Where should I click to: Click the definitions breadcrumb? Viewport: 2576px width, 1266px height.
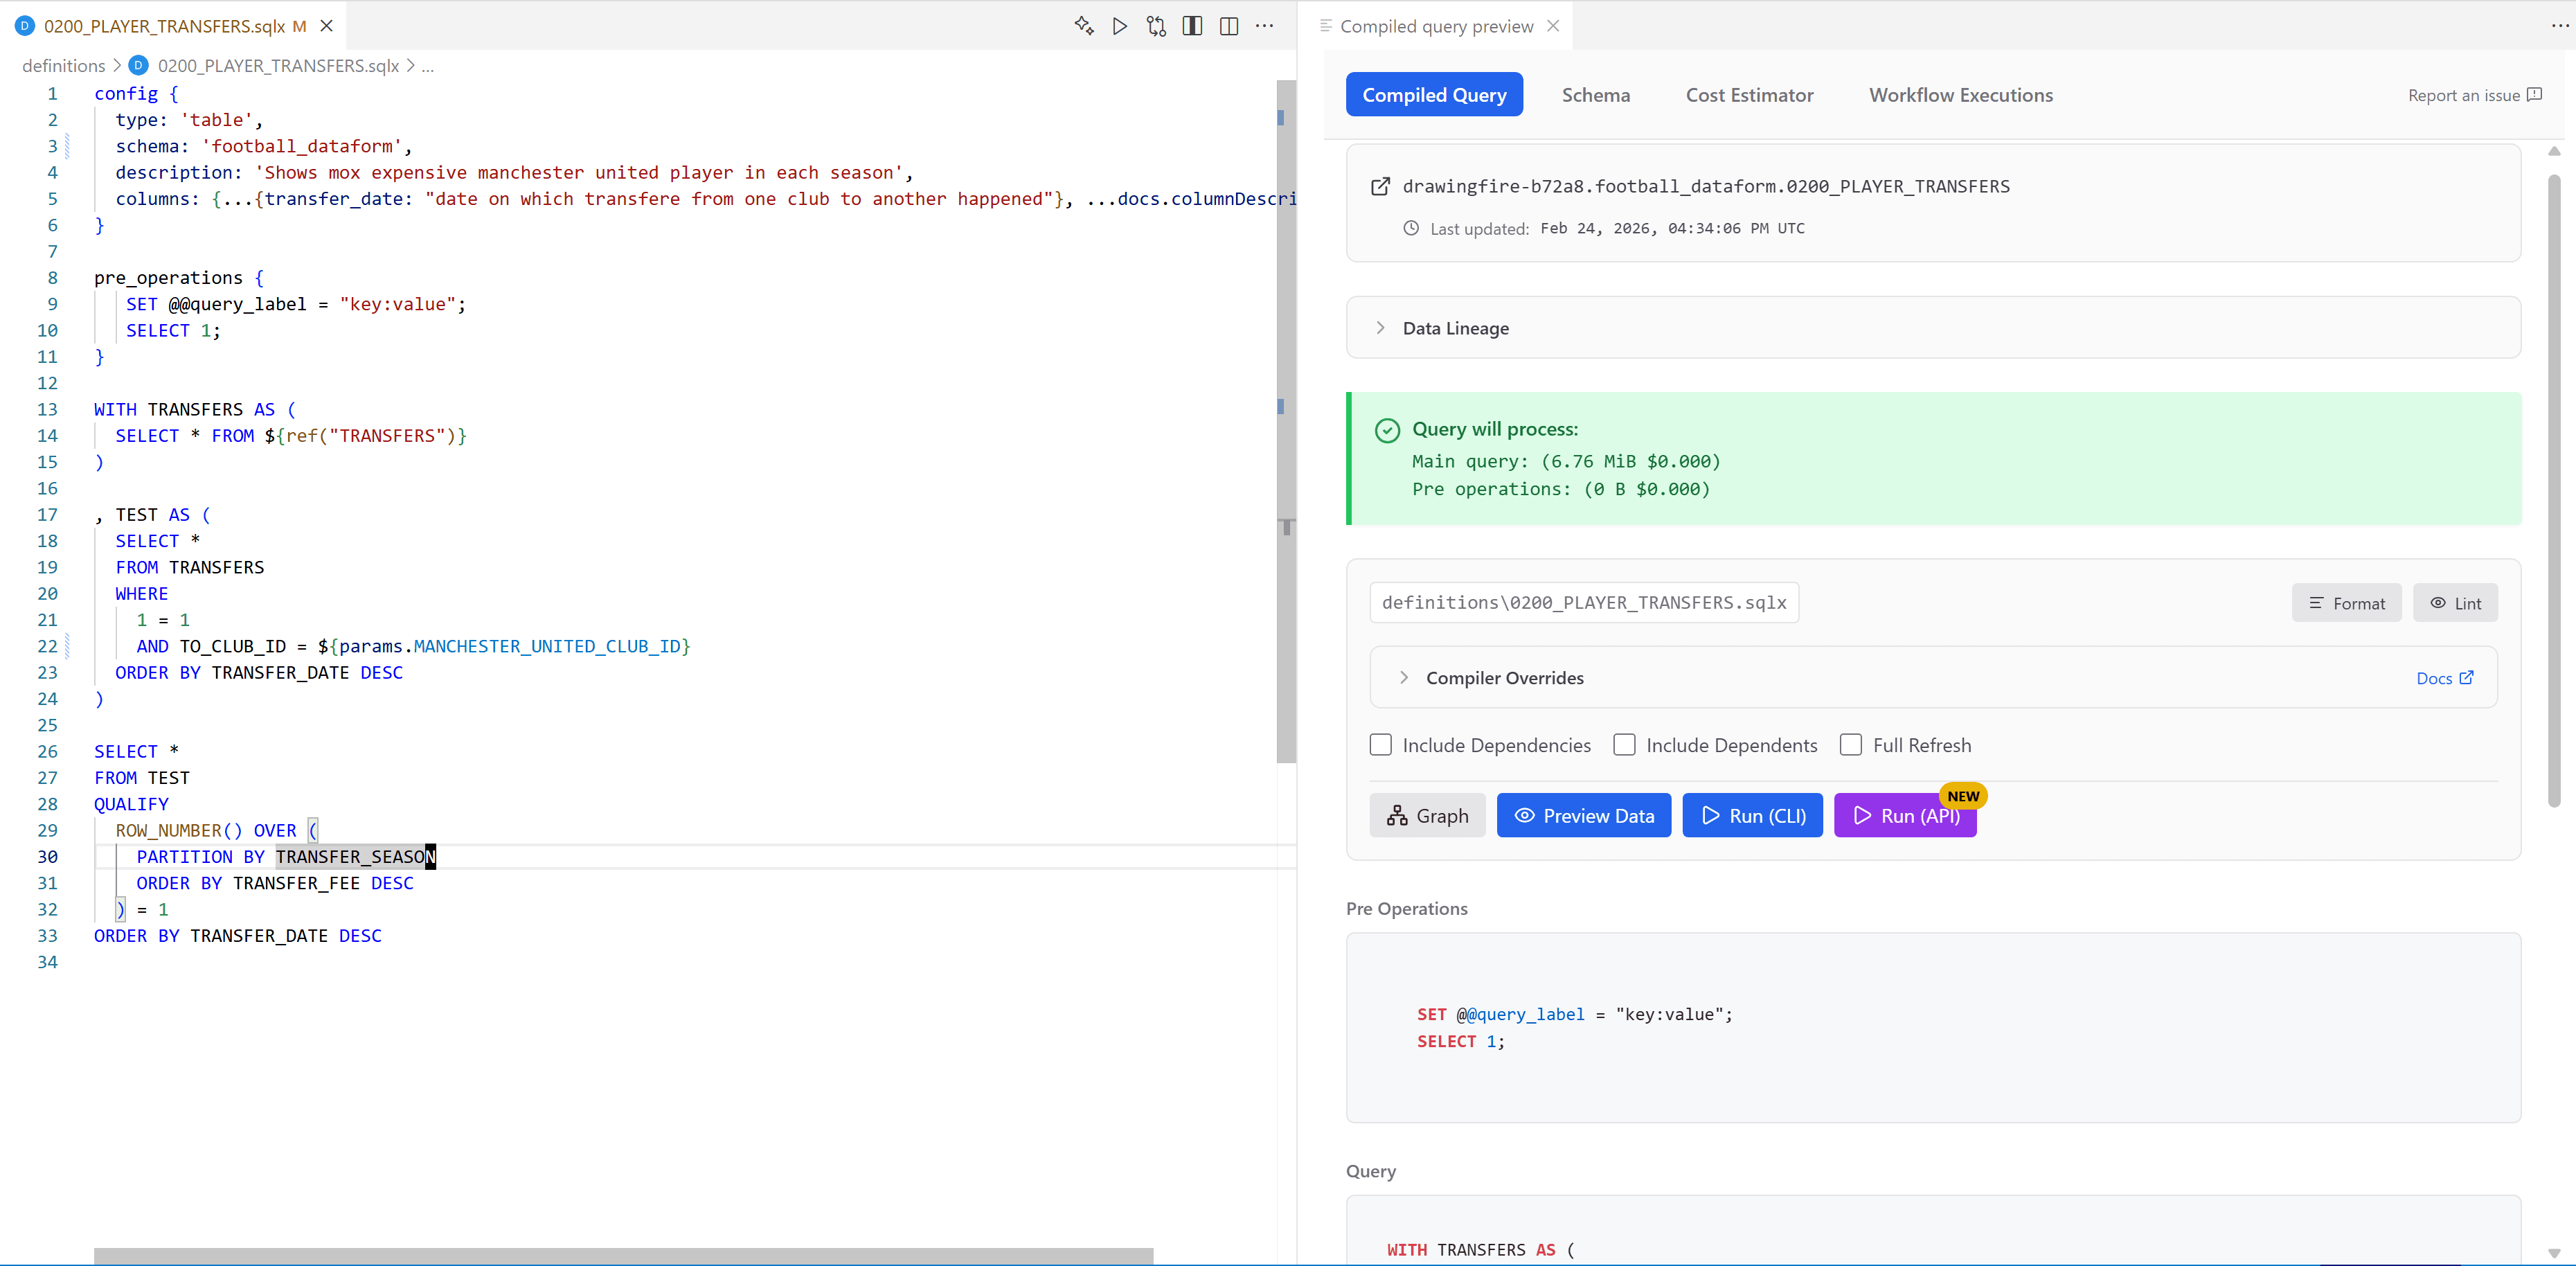pyautogui.click(x=63, y=66)
